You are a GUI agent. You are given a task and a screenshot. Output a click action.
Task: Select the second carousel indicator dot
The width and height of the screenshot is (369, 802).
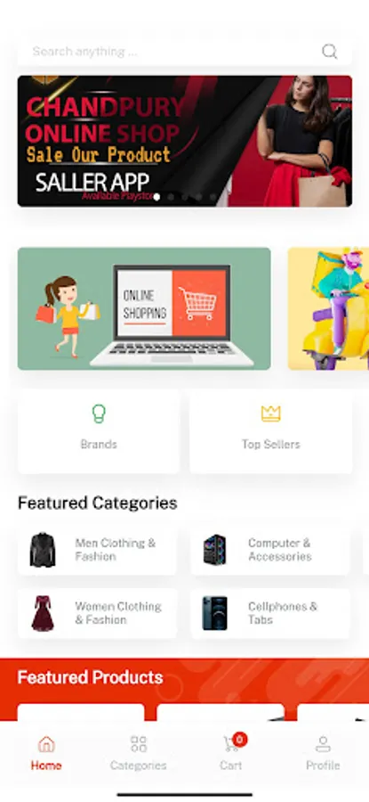click(x=171, y=197)
